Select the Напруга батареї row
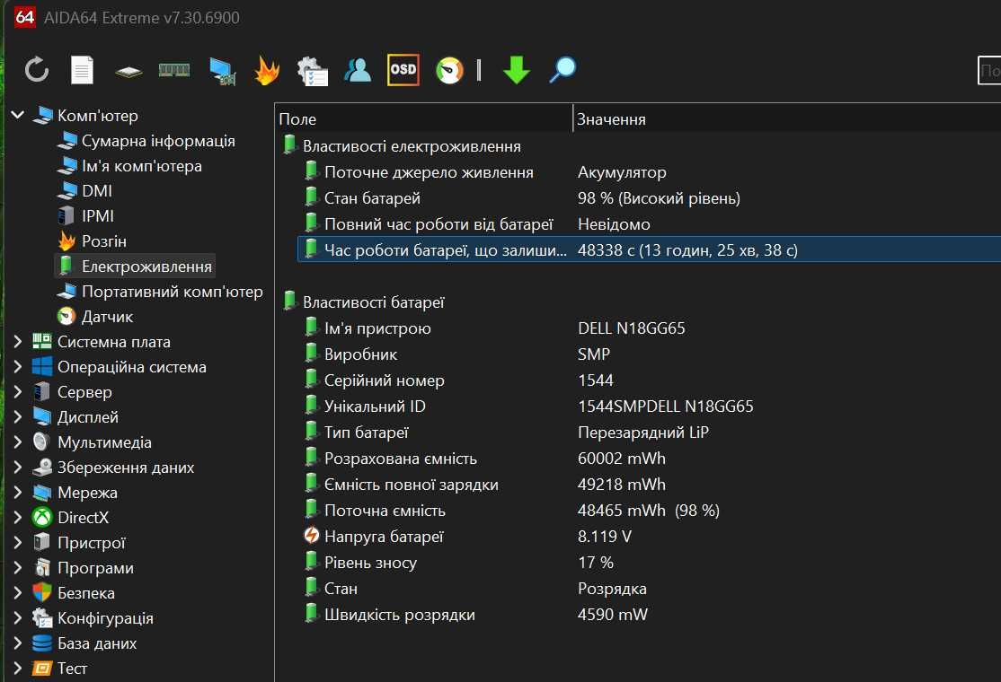This screenshot has width=1001, height=682. (650, 537)
